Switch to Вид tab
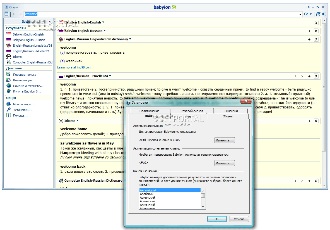 (188, 116)
